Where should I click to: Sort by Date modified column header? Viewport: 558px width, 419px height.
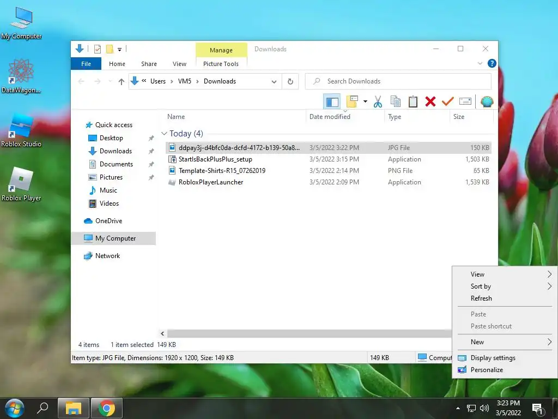tap(345, 117)
